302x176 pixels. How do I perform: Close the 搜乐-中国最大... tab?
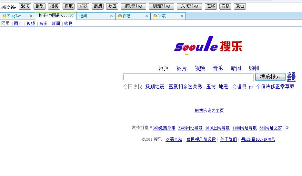point(71,15)
